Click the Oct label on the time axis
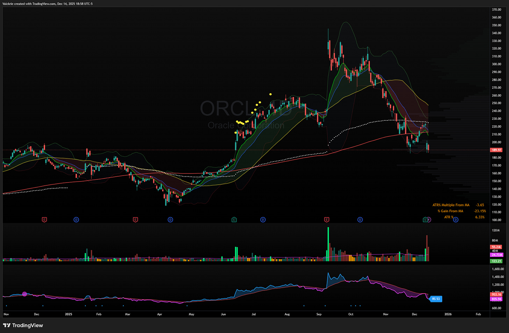Screen dimensions: 509x333 pyautogui.click(x=351, y=314)
